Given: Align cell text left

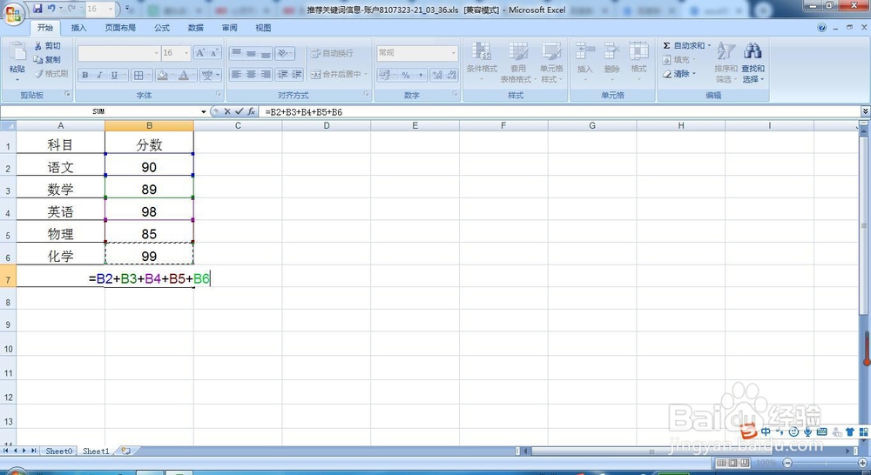Looking at the screenshot, I should click(237, 74).
